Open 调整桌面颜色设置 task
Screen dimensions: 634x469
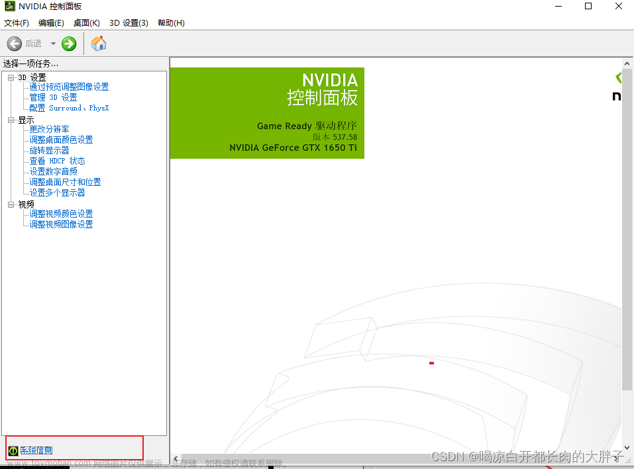point(61,140)
